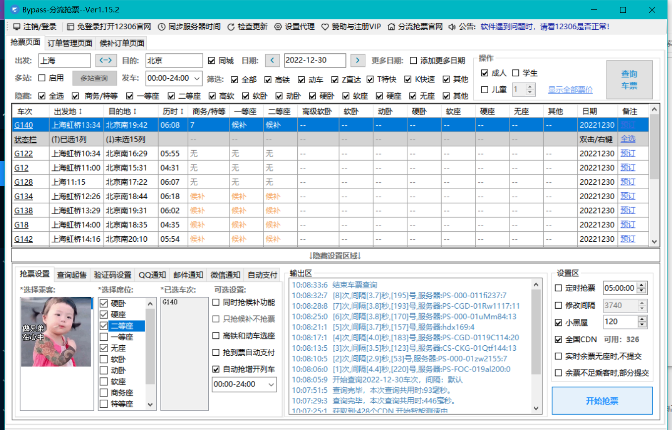This screenshot has height=430, width=672.
Task: Click train G142 row number
Action: coord(23,239)
